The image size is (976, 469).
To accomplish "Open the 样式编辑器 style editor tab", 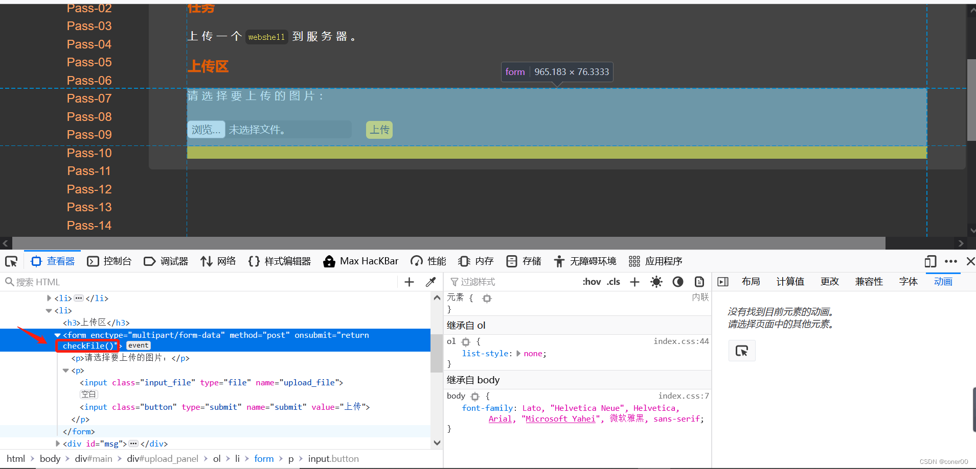I will click(x=280, y=261).
